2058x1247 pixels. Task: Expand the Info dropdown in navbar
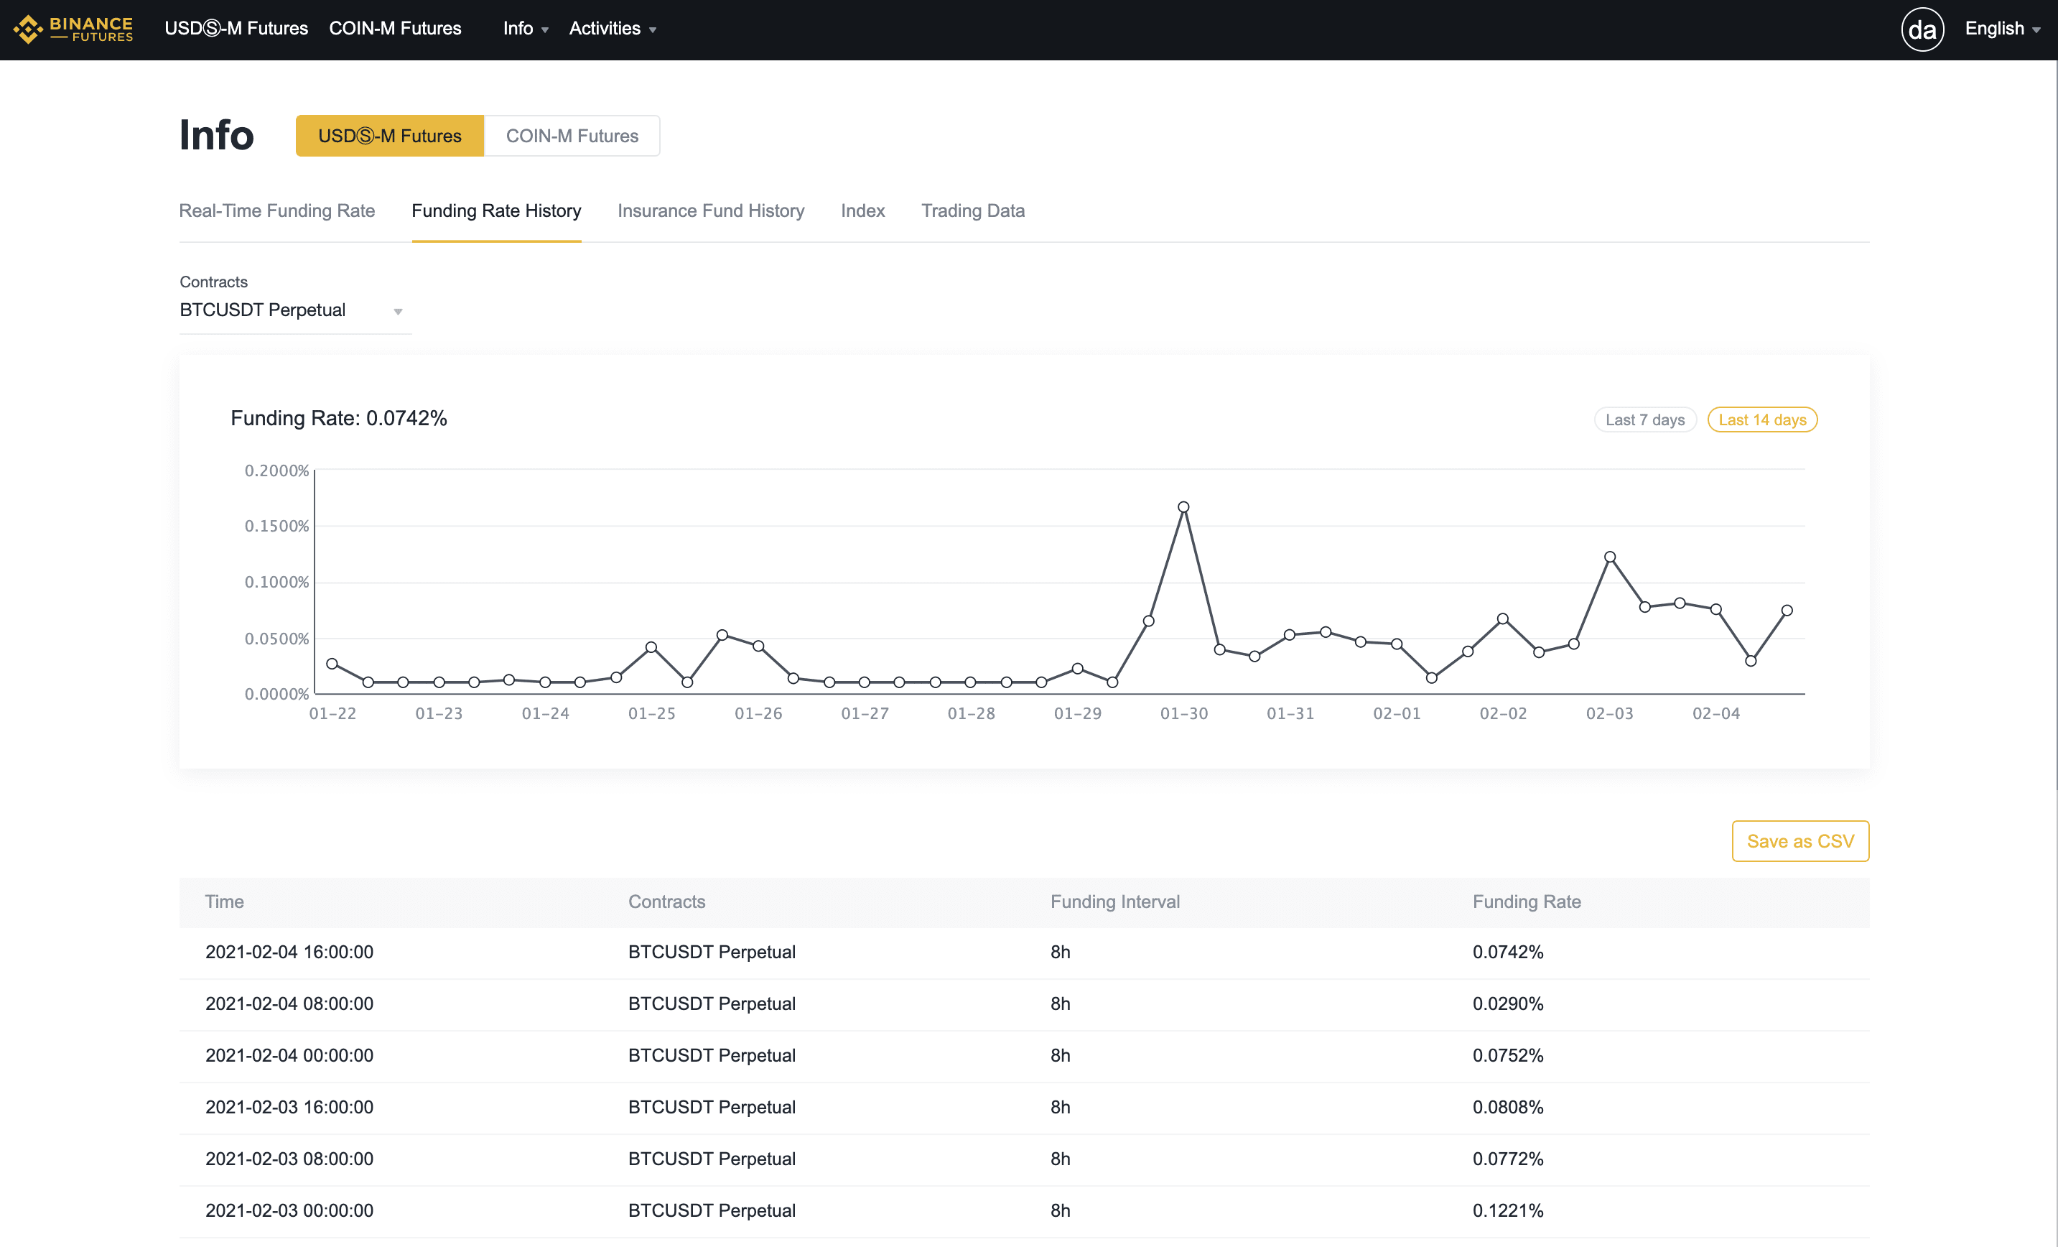click(x=526, y=29)
